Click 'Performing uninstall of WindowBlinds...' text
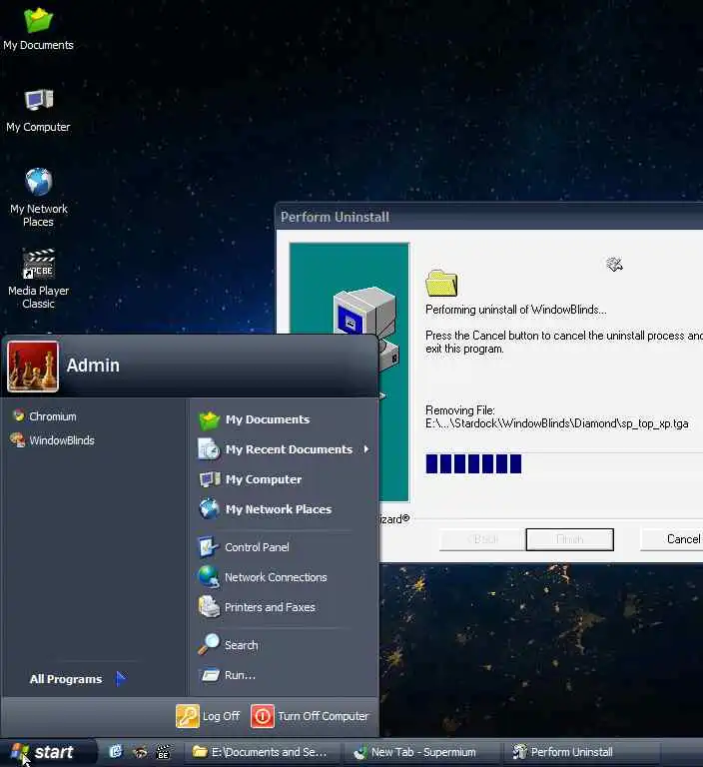Screen dimensions: 703x767 point(515,310)
